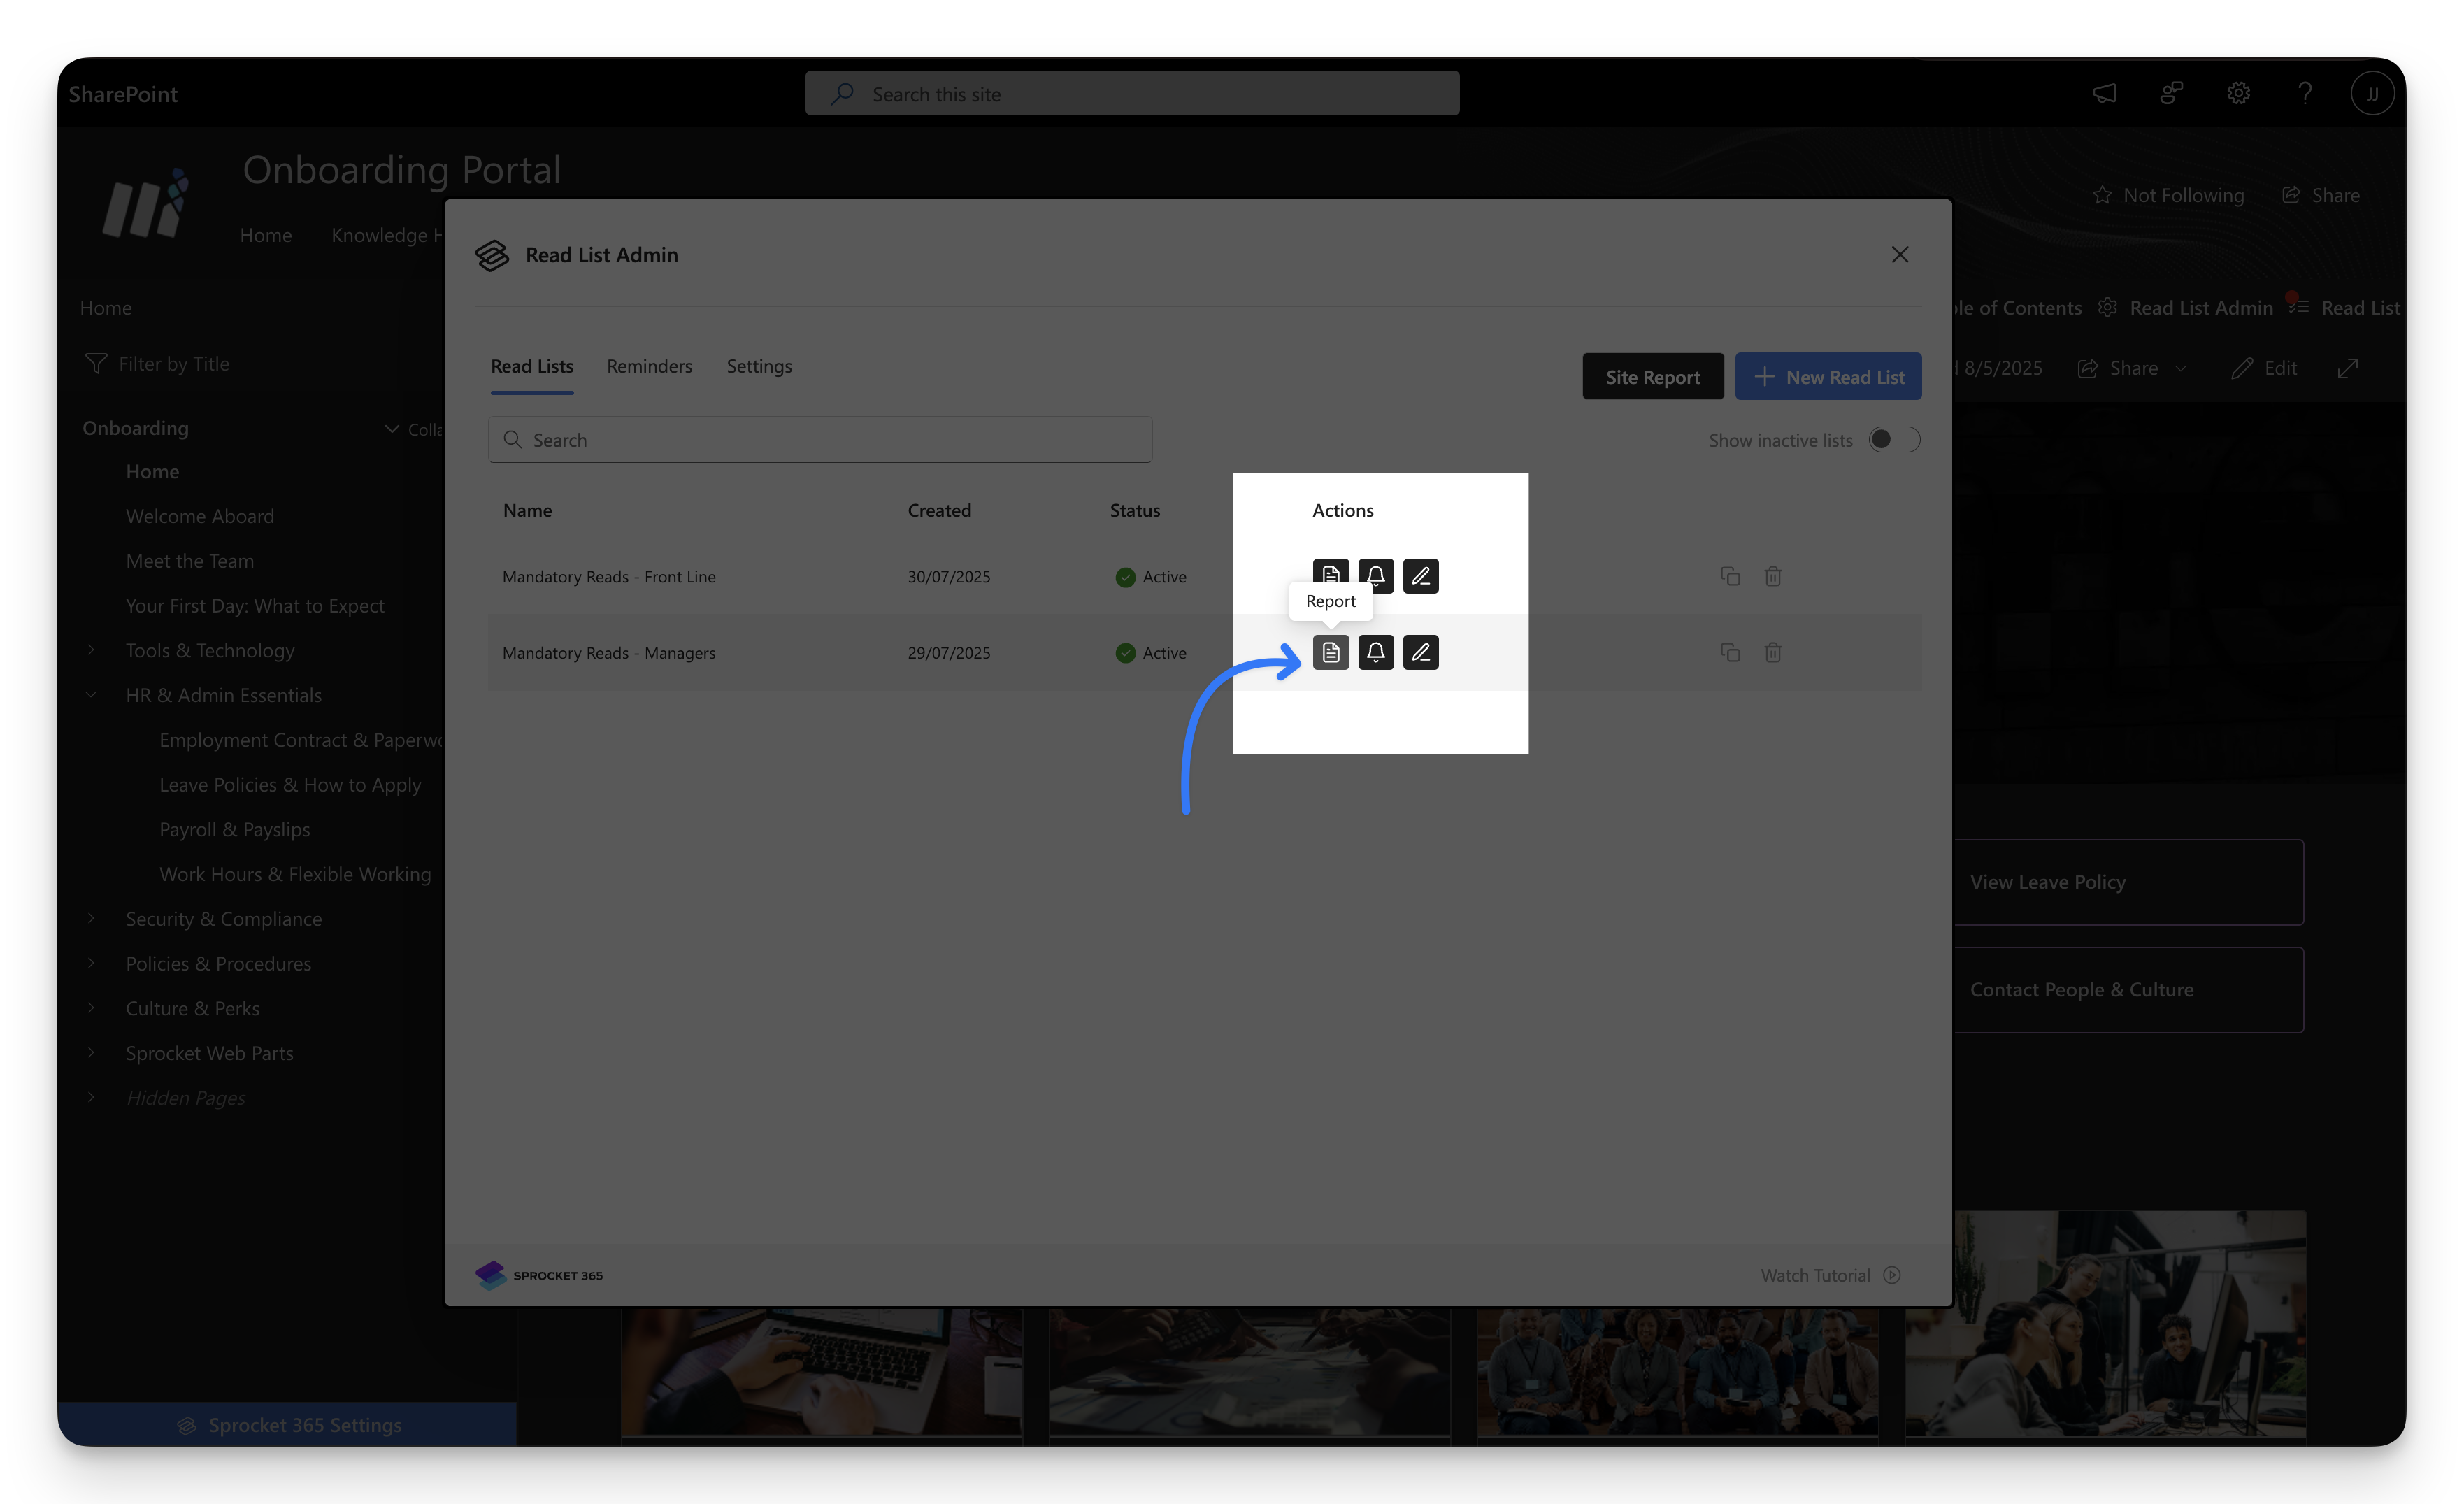Open the SharePoint settings gear
The image size is (2464, 1504).
[x=2239, y=93]
